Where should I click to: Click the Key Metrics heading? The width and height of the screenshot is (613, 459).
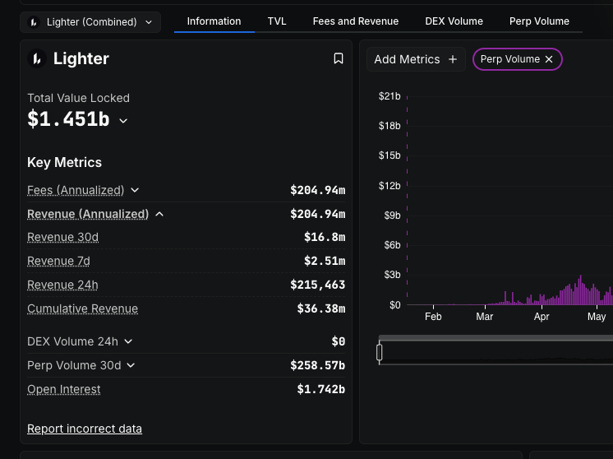pos(65,162)
